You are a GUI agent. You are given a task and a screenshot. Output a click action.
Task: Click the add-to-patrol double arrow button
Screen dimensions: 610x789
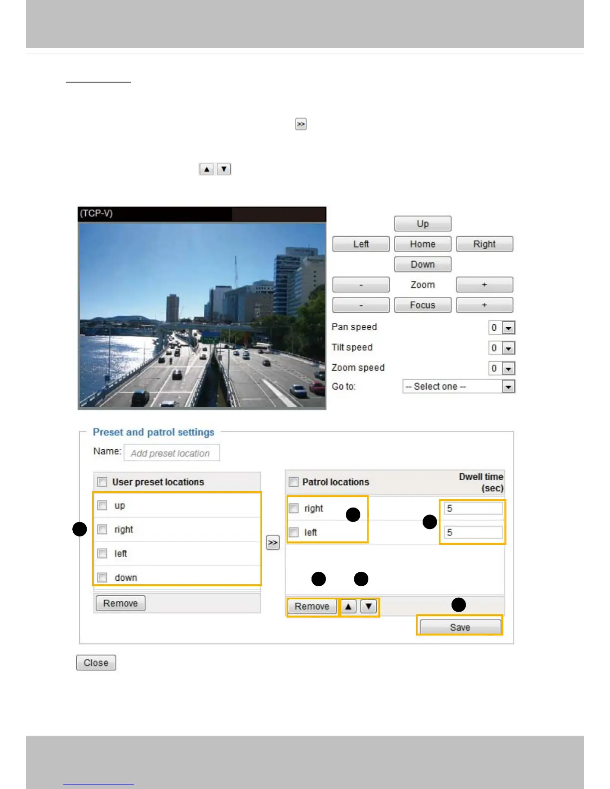(x=273, y=542)
